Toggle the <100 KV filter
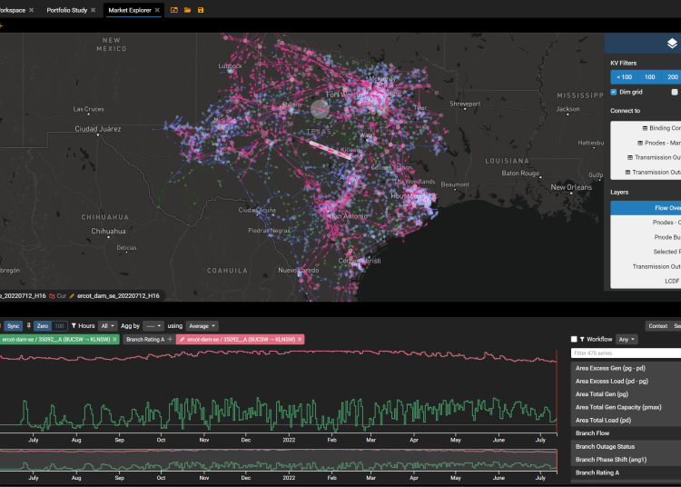 coord(624,77)
